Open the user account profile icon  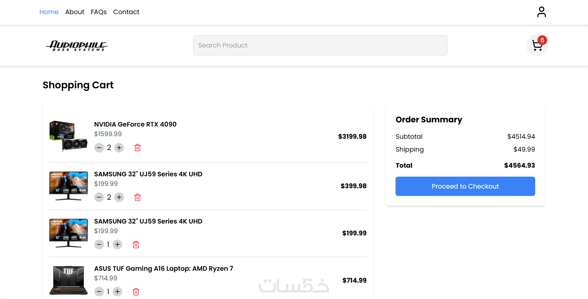pyautogui.click(x=541, y=12)
